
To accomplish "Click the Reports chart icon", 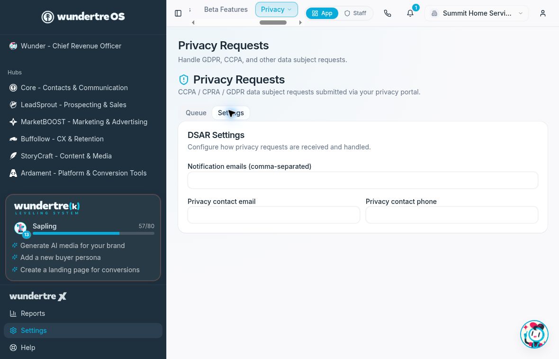I will [x=13, y=313].
